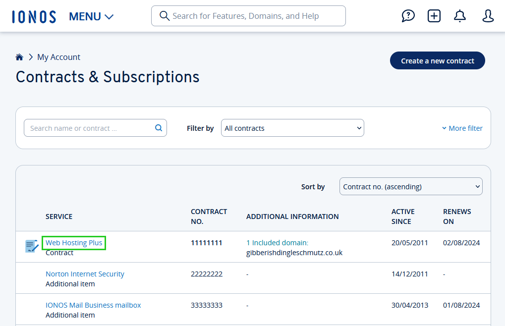Click the search icon in the top search bar
The width and height of the screenshot is (505, 326).
tap(164, 16)
